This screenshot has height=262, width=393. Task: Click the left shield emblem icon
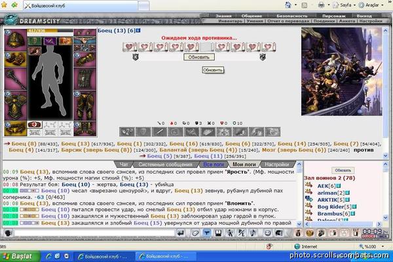point(136,57)
